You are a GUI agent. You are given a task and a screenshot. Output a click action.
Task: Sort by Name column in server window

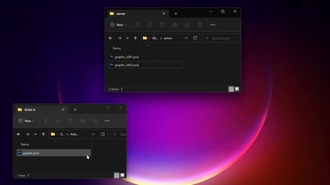click(x=117, y=48)
